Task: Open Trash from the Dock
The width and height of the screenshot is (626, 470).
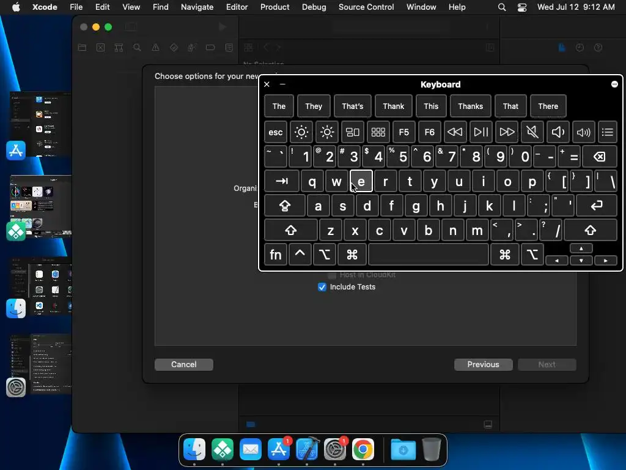Action: point(431,449)
